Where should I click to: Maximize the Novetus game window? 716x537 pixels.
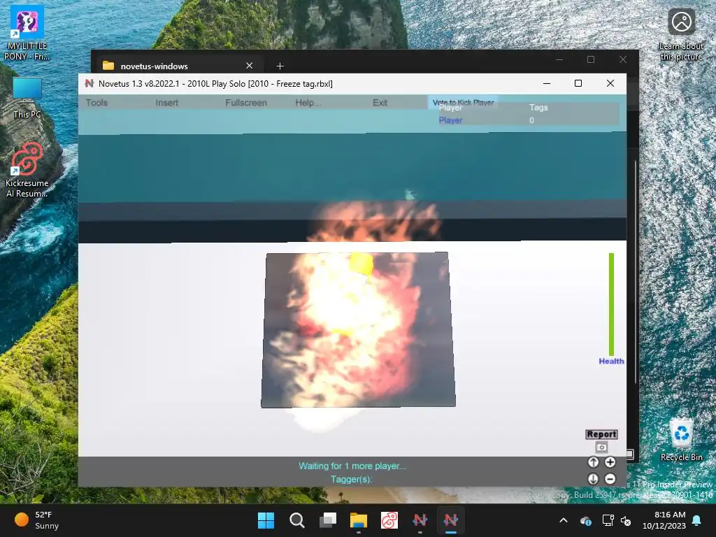[578, 84]
